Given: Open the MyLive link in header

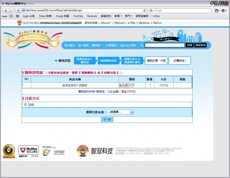Looking at the screenshot, I should 106,23.
